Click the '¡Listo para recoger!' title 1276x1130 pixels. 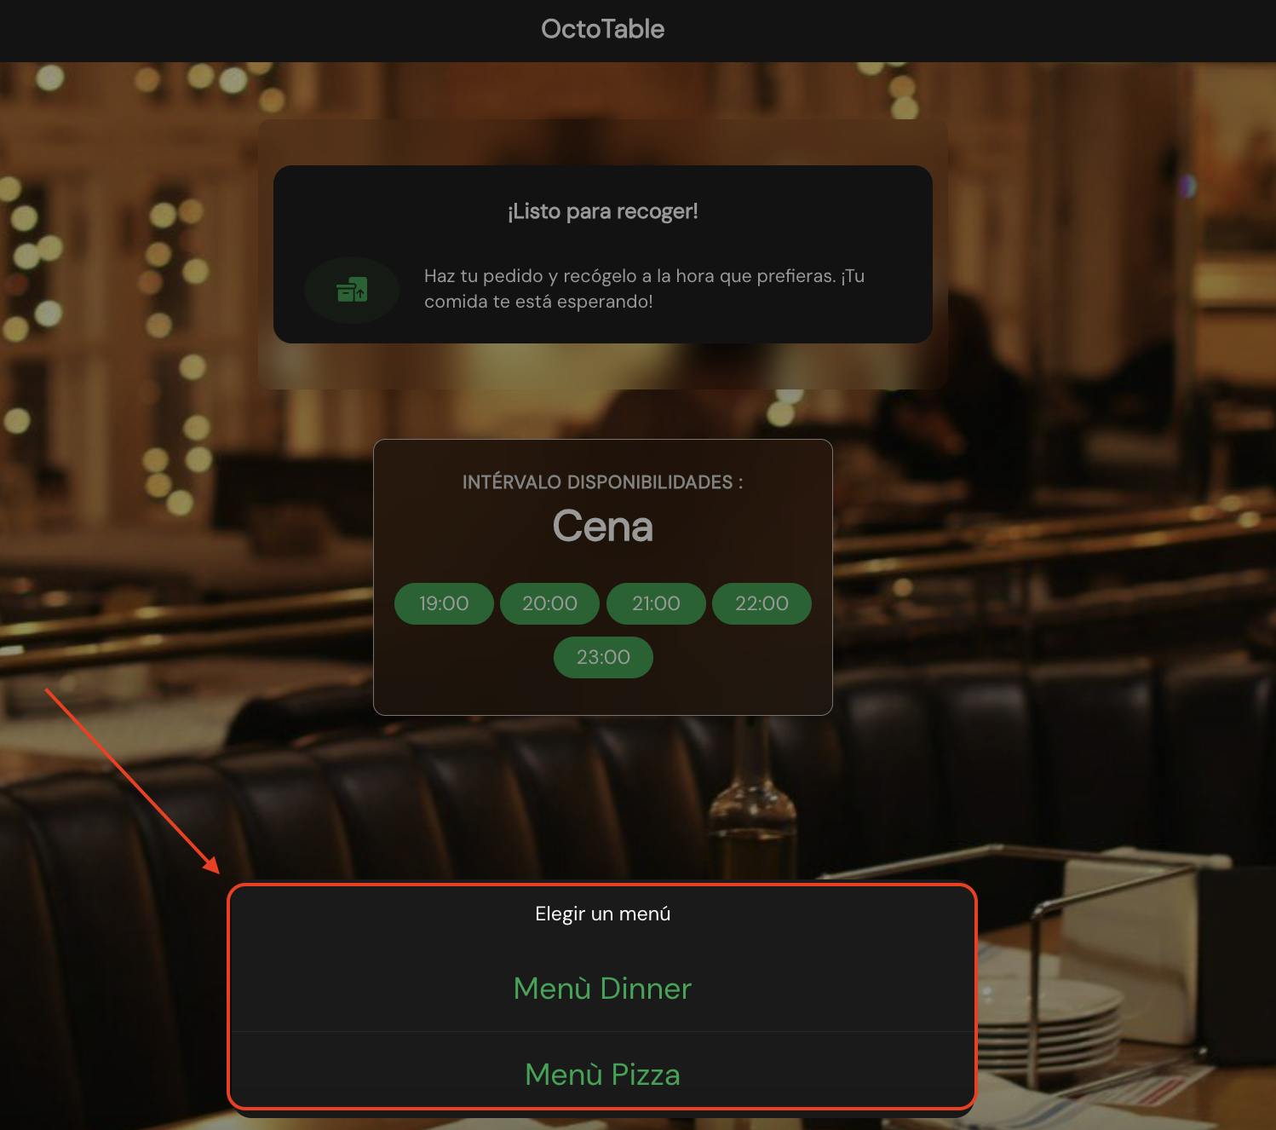tap(603, 211)
